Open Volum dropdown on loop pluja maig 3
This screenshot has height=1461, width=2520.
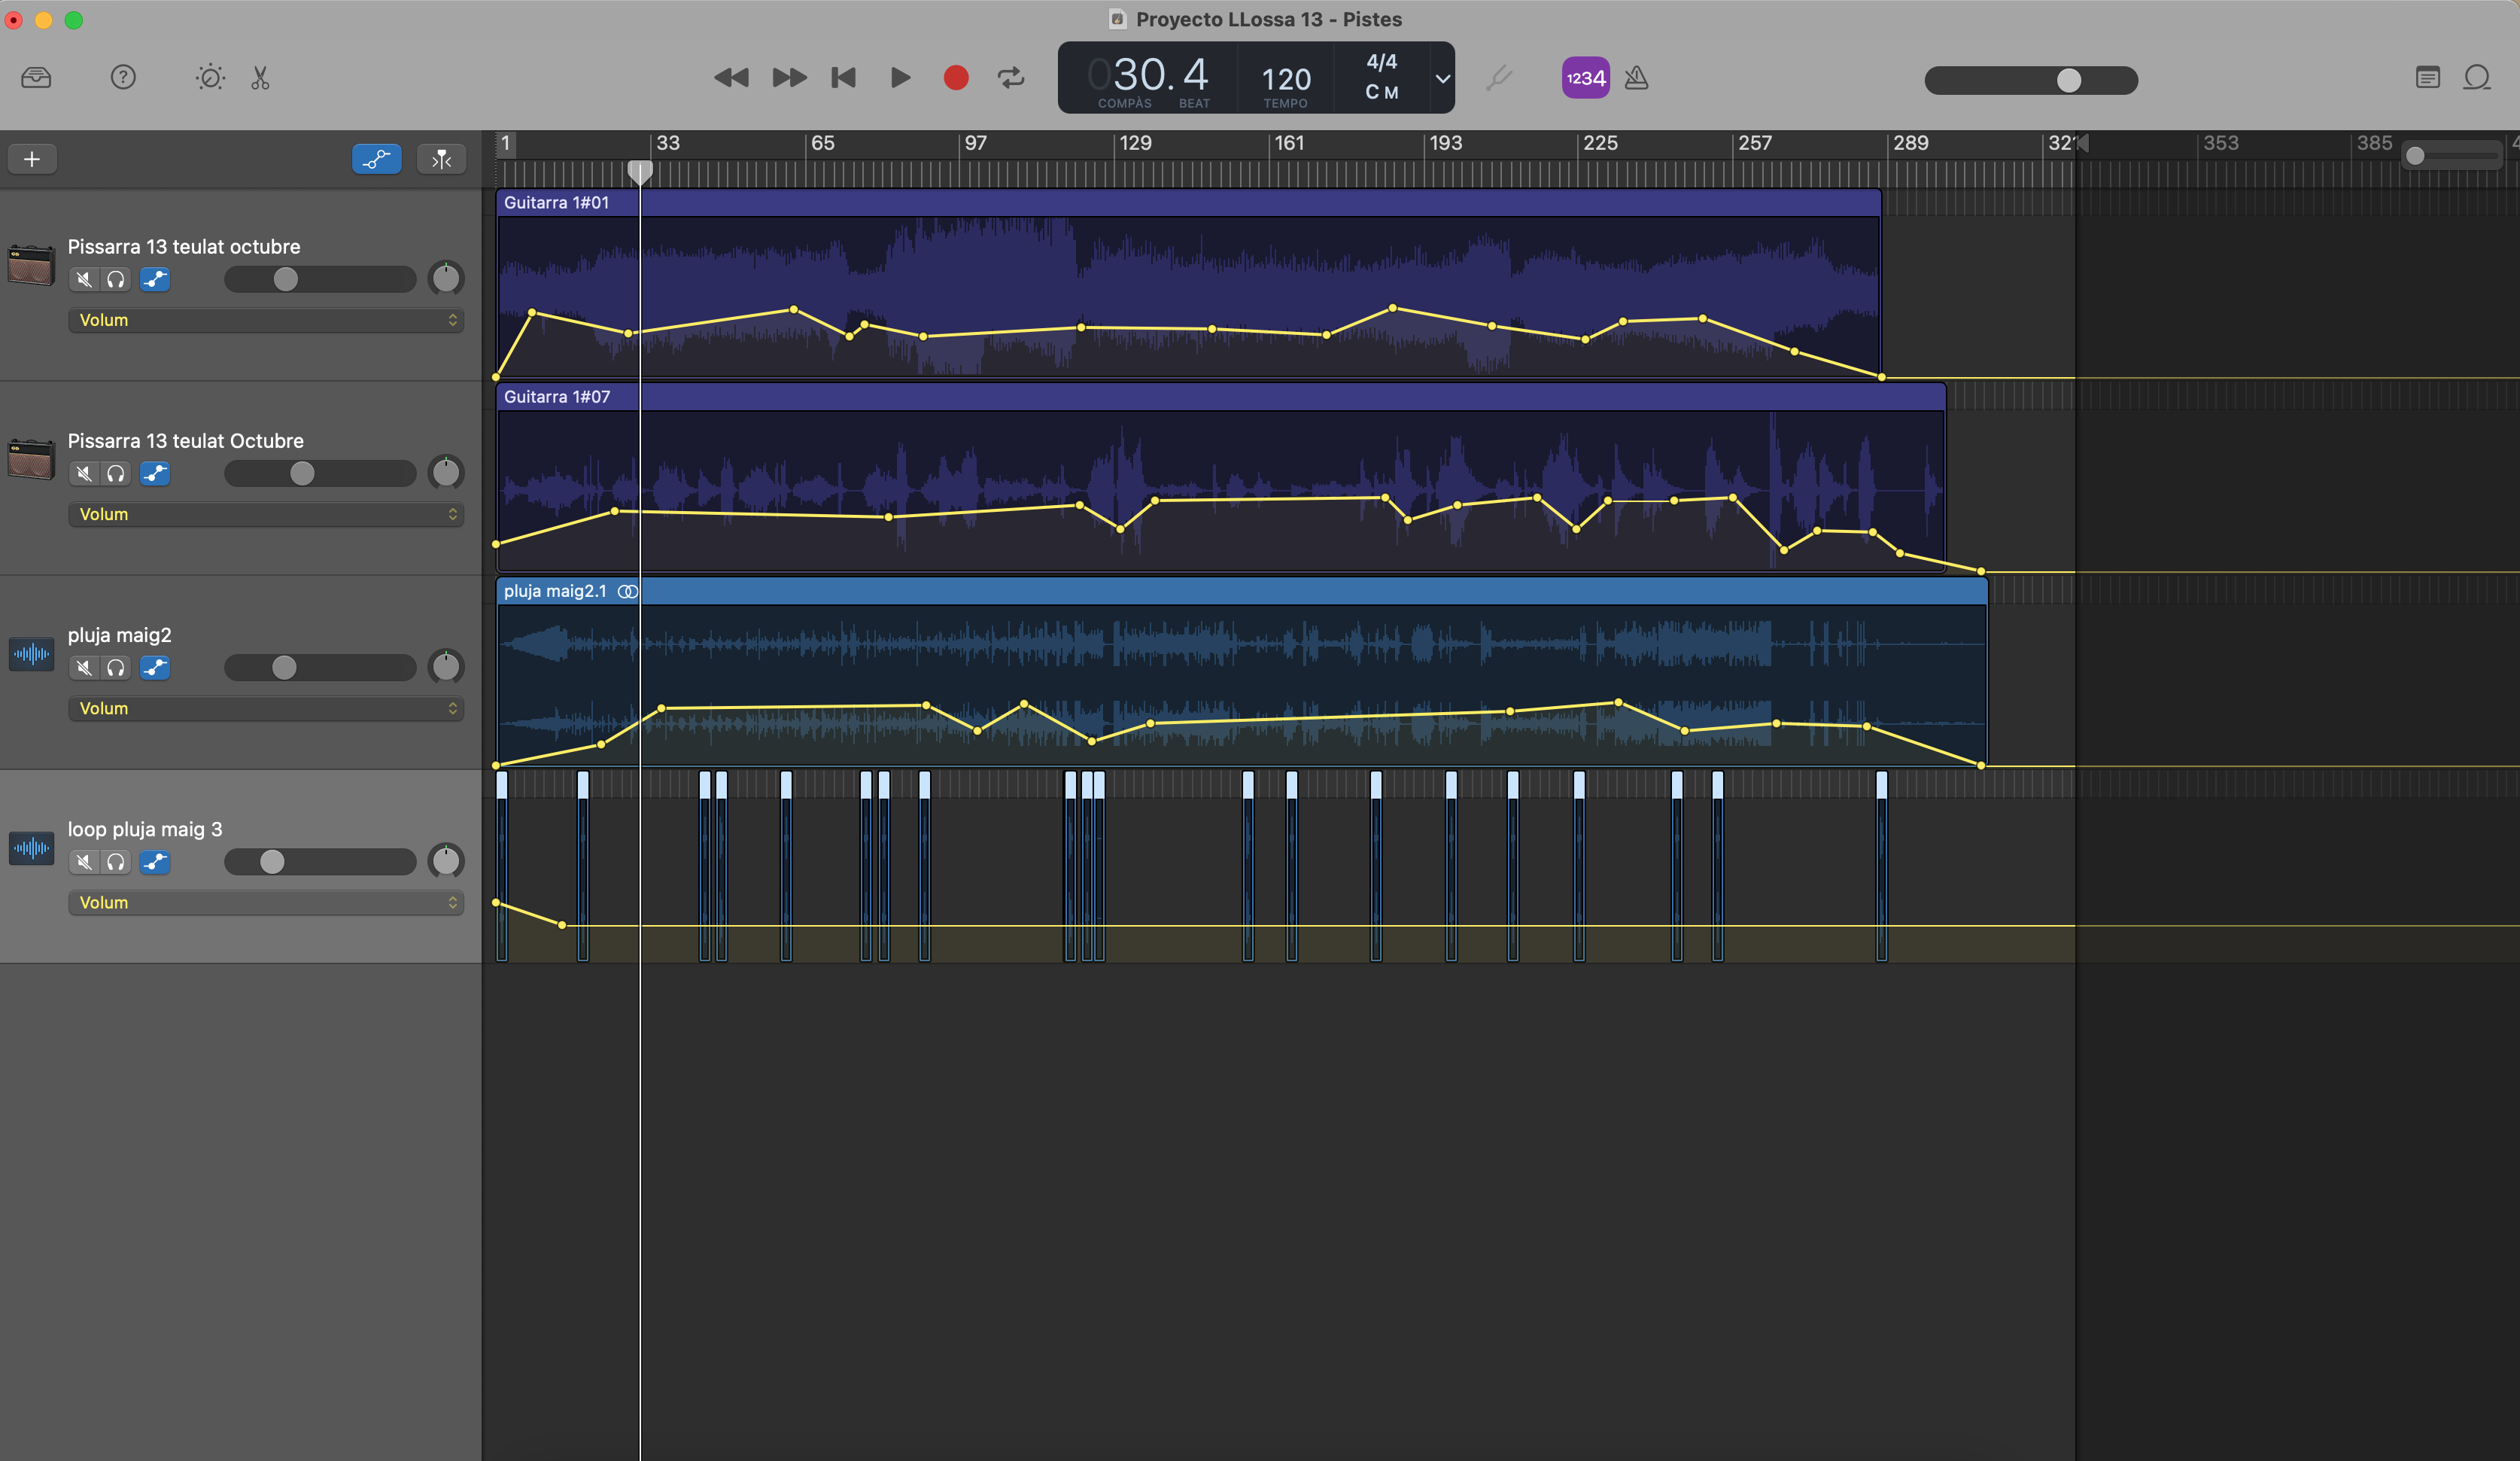(x=266, y=903)
